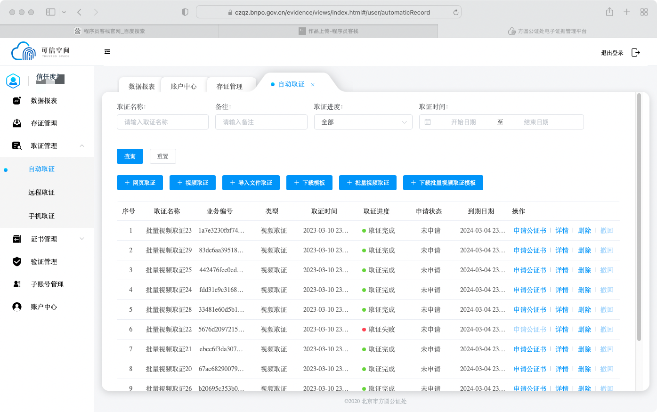657x412 pixels.
Task: Click the privacy shield icon in Safari
Action: tap(185, 12)
